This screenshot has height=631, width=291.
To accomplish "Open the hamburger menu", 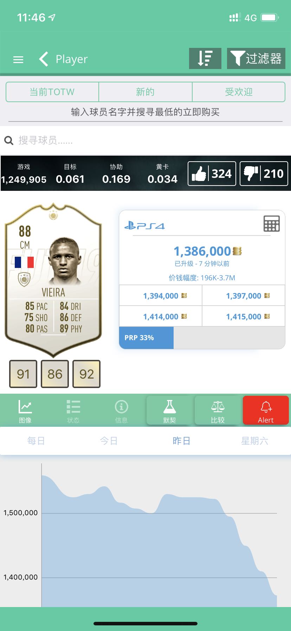I will 18,60.
